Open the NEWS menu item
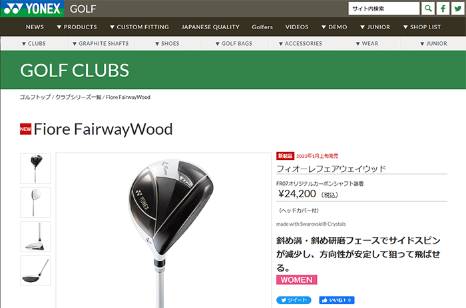This screenshot has height=308, width=466. [x=35, y=27]
